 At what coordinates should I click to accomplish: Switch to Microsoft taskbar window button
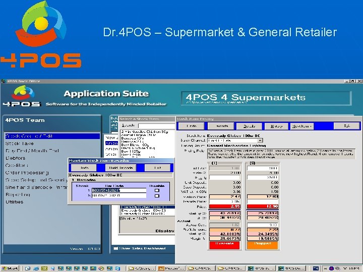tap(171, 268)
